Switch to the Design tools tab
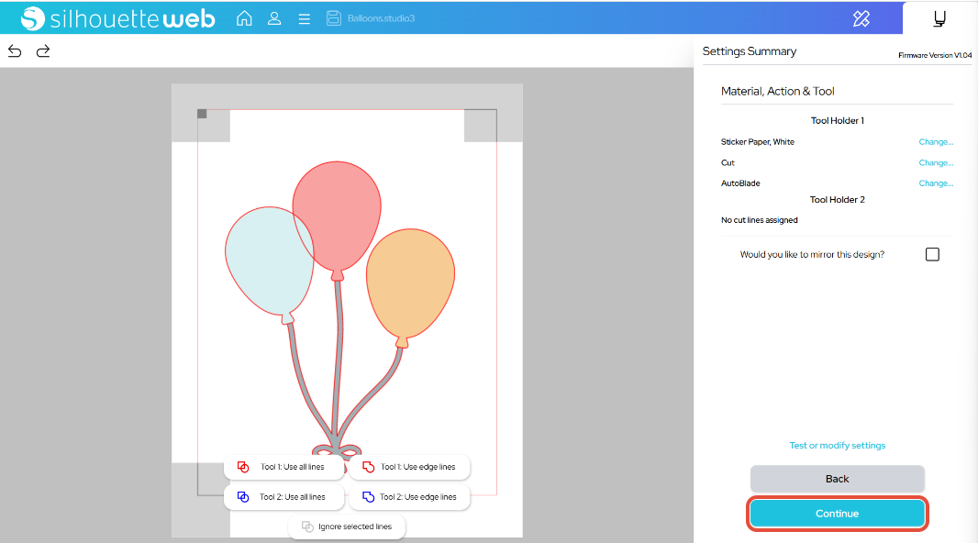 pos(861,18)
